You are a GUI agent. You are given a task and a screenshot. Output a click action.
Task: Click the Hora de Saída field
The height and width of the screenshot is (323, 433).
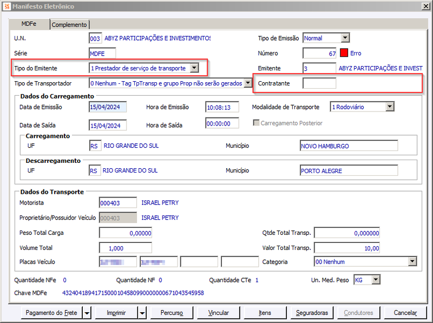click(x=222, y=123)
